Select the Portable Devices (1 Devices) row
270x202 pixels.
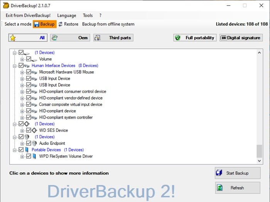pos(57,150)
